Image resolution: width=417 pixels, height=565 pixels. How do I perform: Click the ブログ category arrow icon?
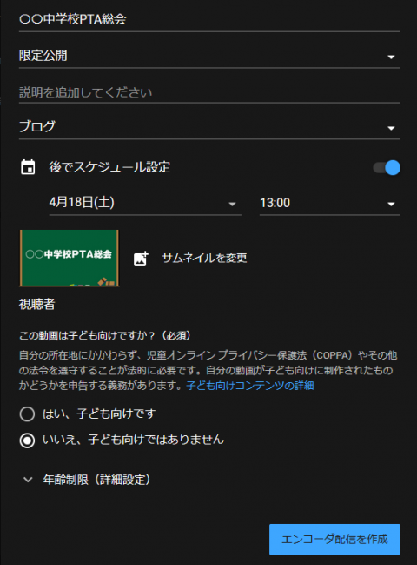point(391,128)
